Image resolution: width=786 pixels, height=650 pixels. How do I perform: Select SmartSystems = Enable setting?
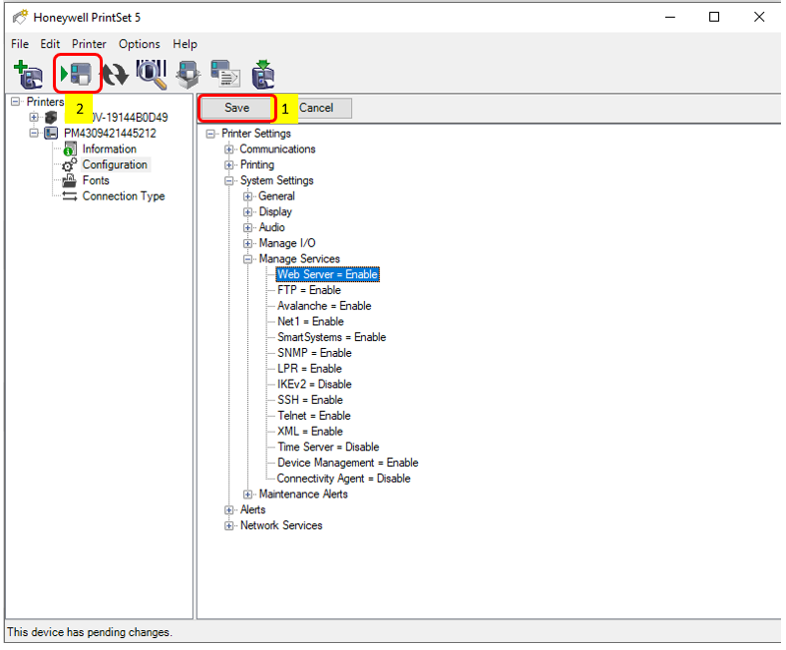[332, 337]
